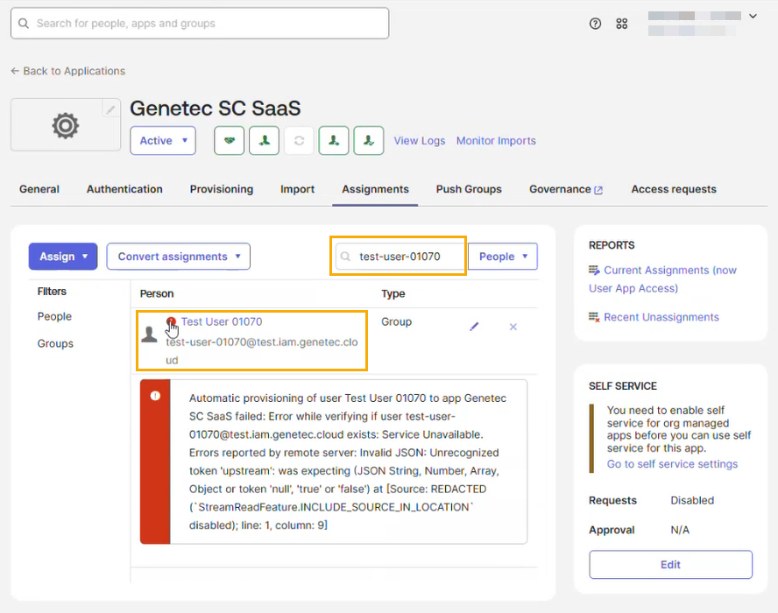Open View Logs link

coord(420,141)
